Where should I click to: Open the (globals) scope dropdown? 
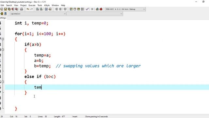pos(38,14)
